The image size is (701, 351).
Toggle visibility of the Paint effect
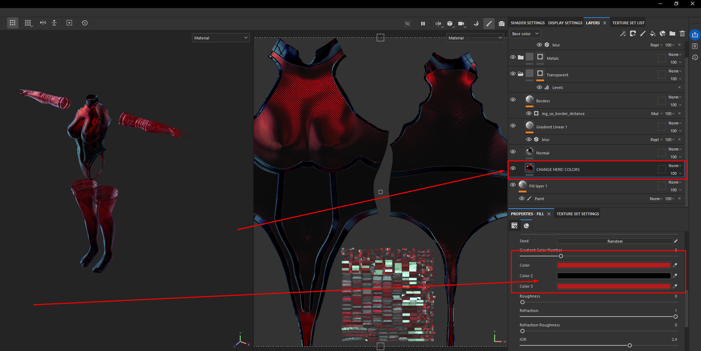click(x=522, y=198)
